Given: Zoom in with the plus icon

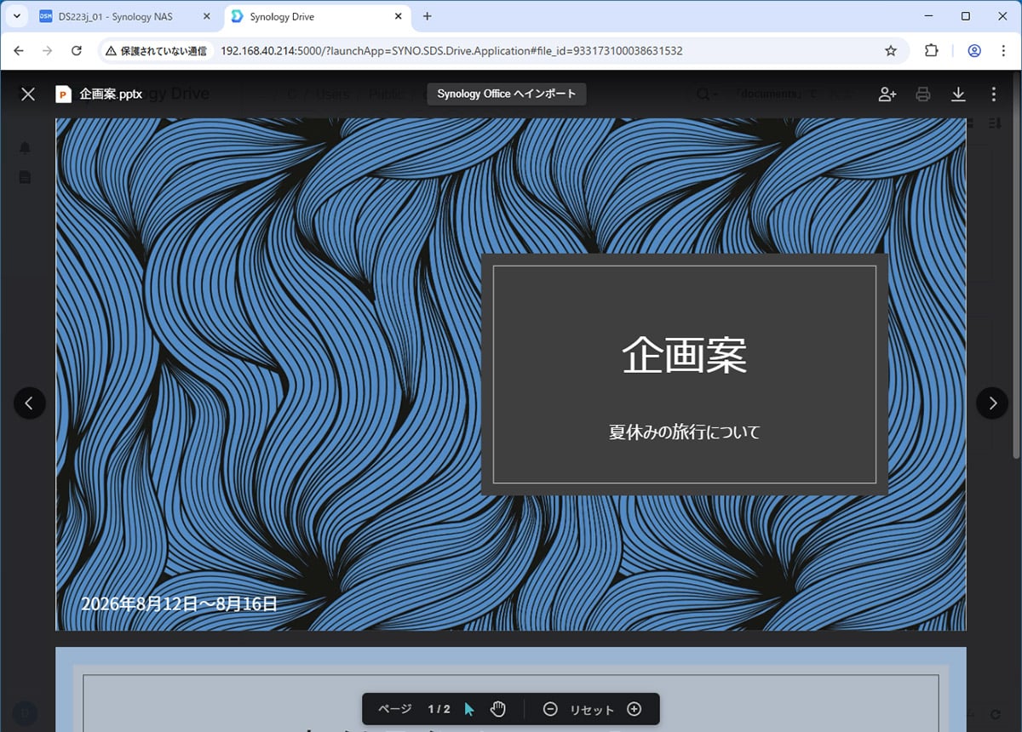Looking at the screenshot, I should tap(634, 709).
